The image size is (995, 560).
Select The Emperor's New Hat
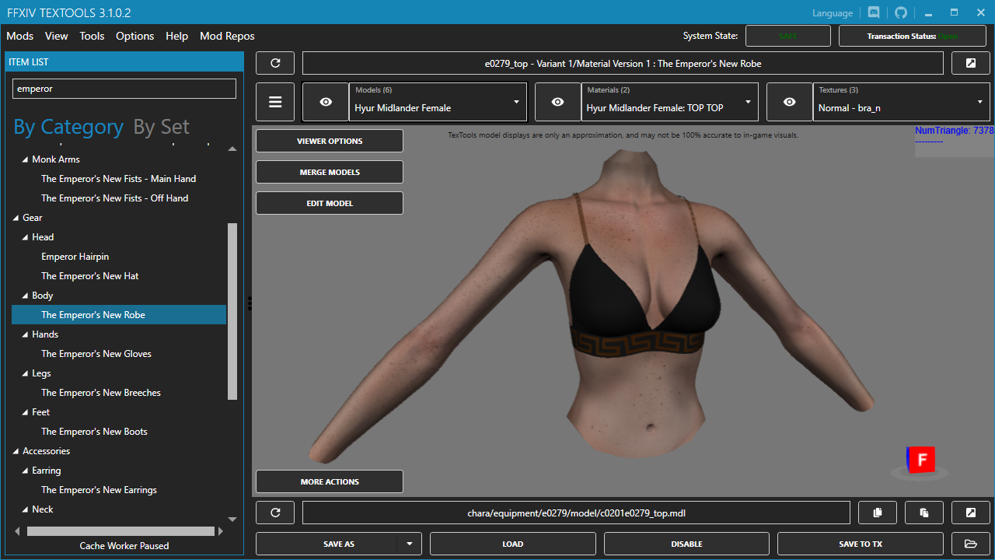90,276
